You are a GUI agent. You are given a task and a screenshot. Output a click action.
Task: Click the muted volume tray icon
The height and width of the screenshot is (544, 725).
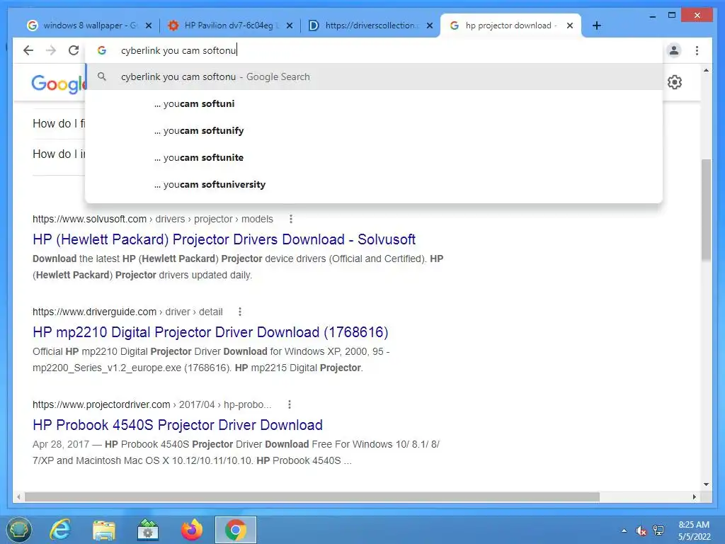pyautogui.click(x=641, y=531)
